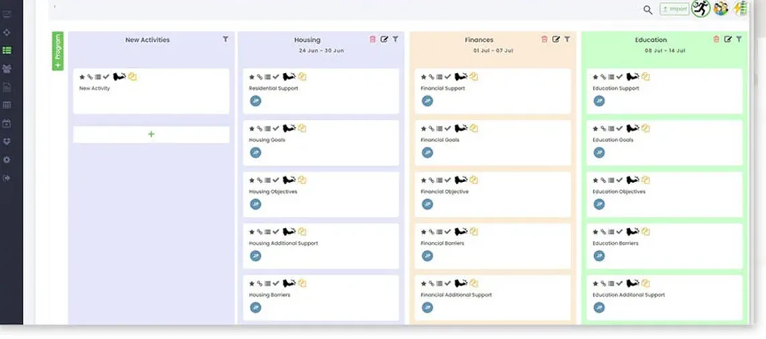Image resolution: width=766 pixels, height=339 pixels.
Task: Open the filter on New Activities column
Action: click(225, 40)
